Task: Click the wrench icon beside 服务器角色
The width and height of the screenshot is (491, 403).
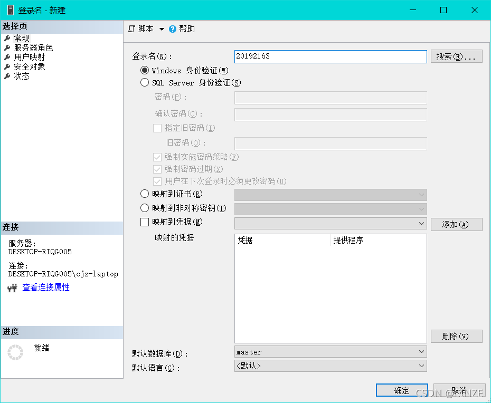Action: click(x=7, y=47)
